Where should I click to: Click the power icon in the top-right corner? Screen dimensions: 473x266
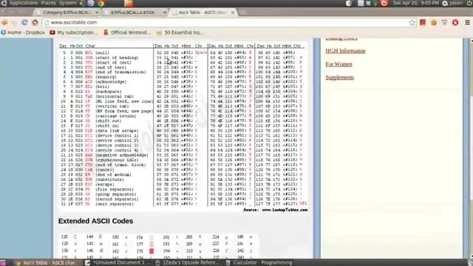point(470,3)
